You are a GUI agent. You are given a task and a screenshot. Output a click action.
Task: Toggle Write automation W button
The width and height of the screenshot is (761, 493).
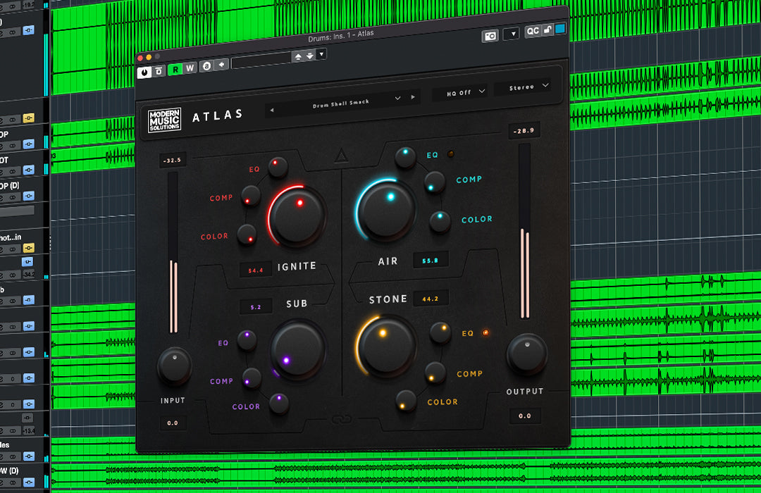click(x=190, y=67)
